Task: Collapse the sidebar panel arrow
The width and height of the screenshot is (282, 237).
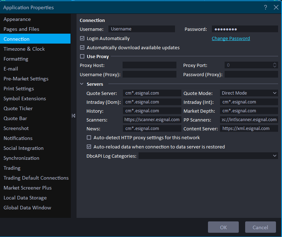Action: click(x=73, y=115)
